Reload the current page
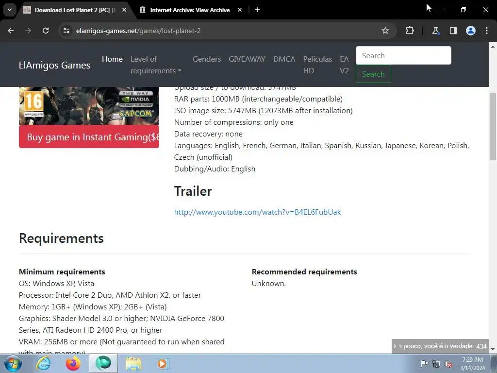 coord(46,31)
